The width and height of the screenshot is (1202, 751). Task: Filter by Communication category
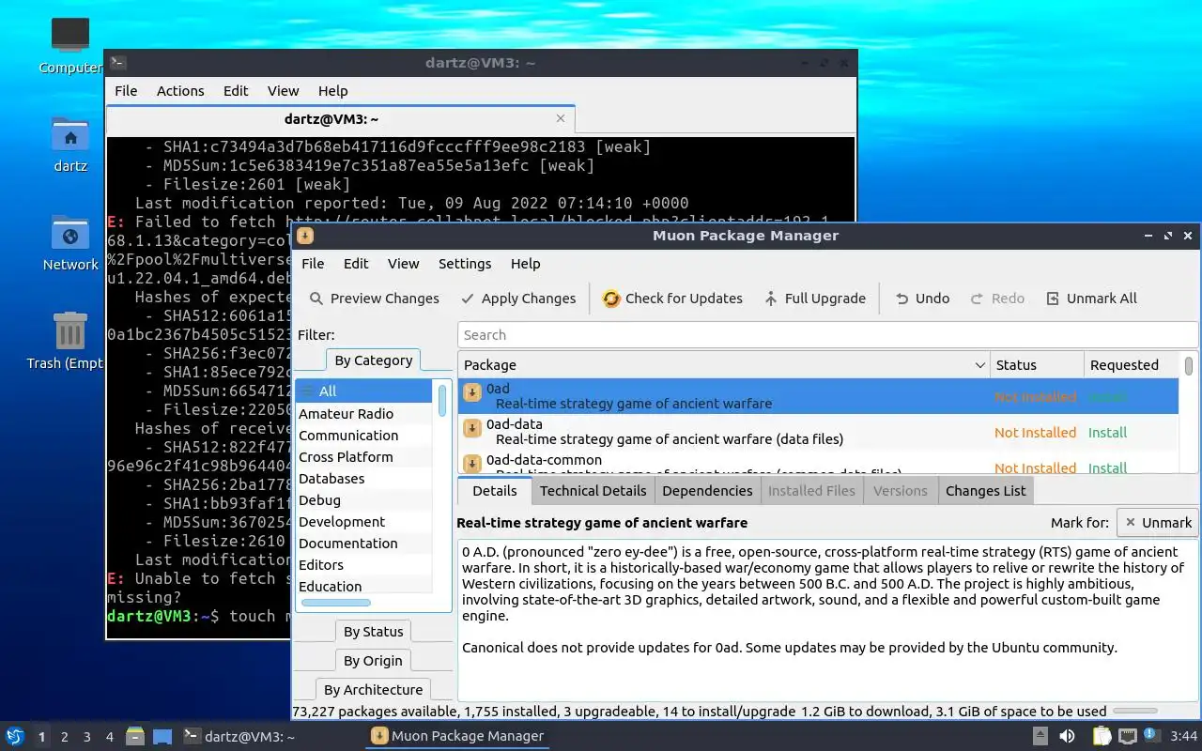coord(364,436)
